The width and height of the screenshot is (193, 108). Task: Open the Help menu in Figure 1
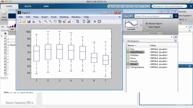86,17
